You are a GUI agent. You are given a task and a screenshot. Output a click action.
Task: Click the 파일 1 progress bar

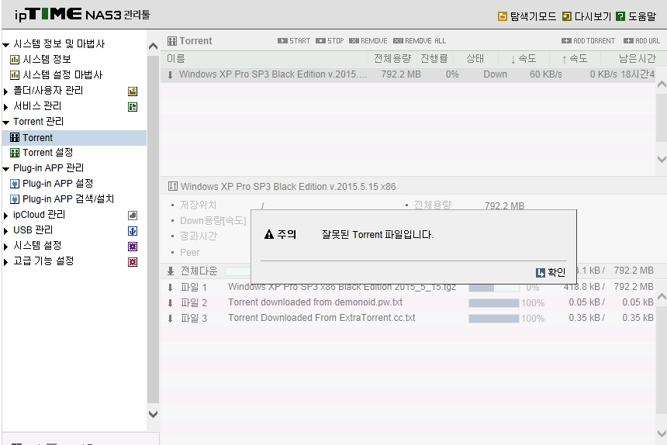click(494, 288)
